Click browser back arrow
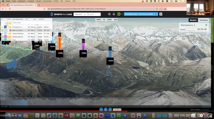 3,9
